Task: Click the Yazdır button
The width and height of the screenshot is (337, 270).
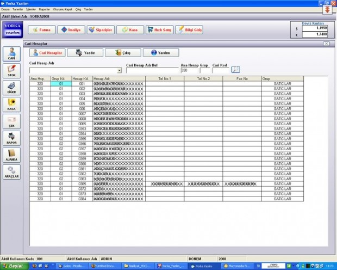Action: 85,53
